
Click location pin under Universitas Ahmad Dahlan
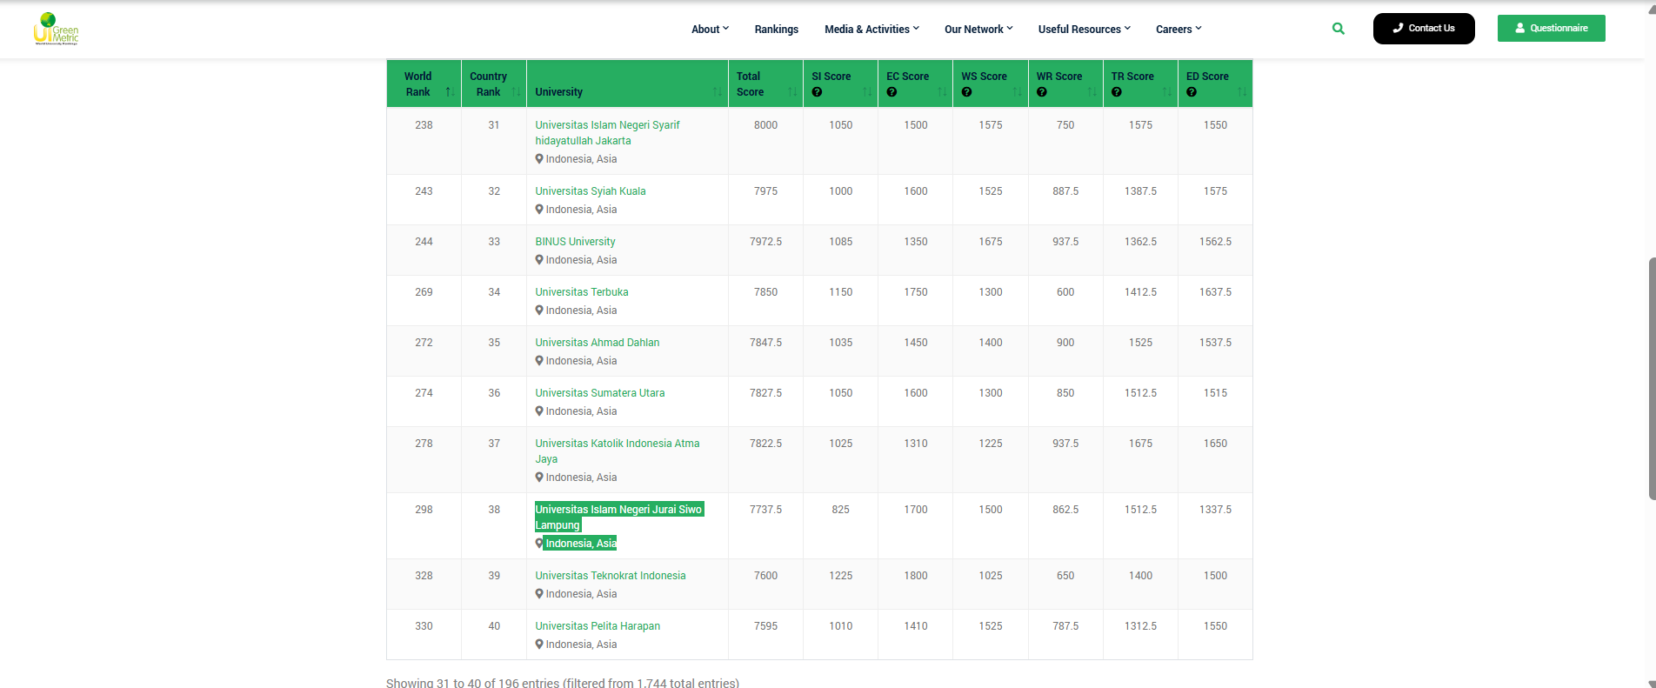[539, 361]
